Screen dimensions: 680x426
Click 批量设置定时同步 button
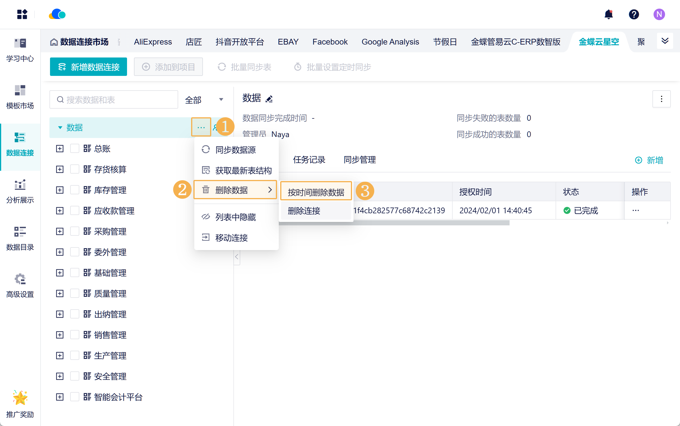pyautogui.click(x=333, y=67)
